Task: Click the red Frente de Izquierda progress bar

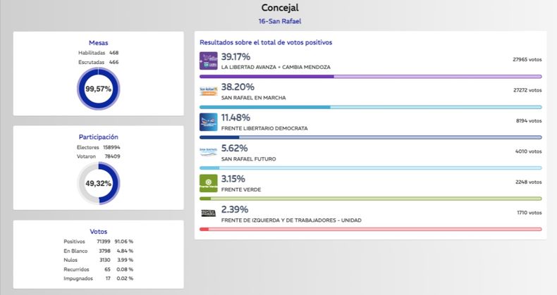Action: [x=370, y=229]
